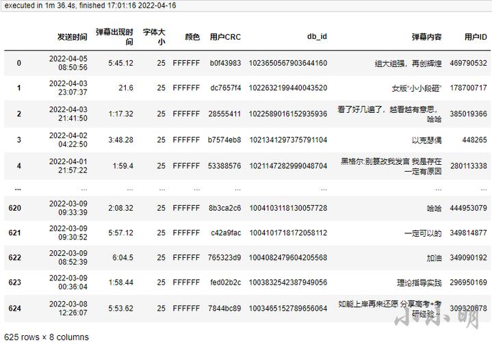Click db_id 1004101718172058112

288,233
